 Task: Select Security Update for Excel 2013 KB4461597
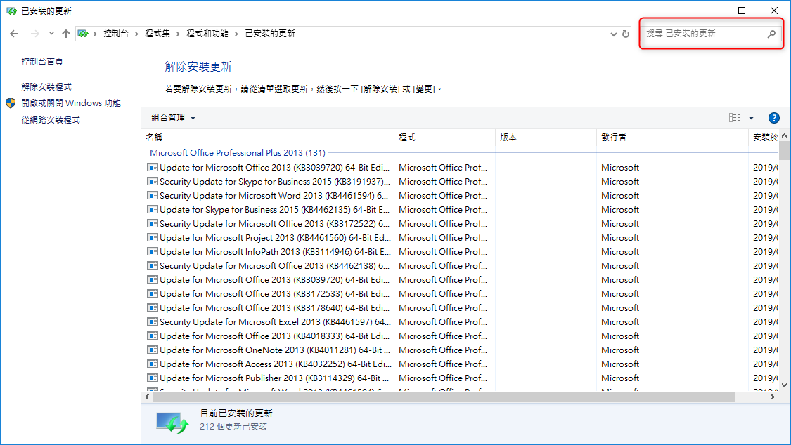pyautogui.click(x=275, y=322)
